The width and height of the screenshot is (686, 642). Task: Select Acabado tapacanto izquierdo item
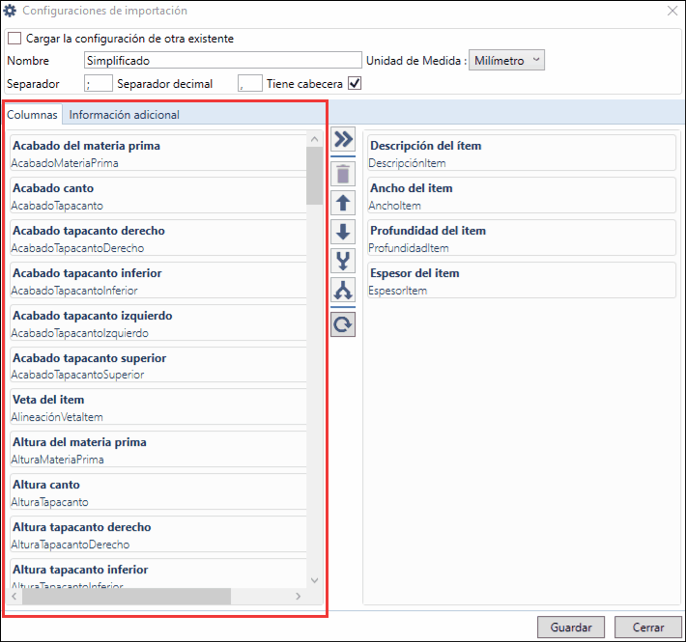coord(157,323)
